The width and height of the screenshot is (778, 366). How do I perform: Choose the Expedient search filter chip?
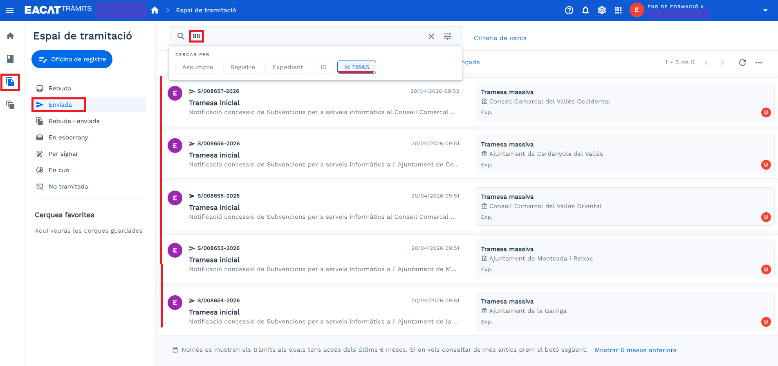click(288, 67)
